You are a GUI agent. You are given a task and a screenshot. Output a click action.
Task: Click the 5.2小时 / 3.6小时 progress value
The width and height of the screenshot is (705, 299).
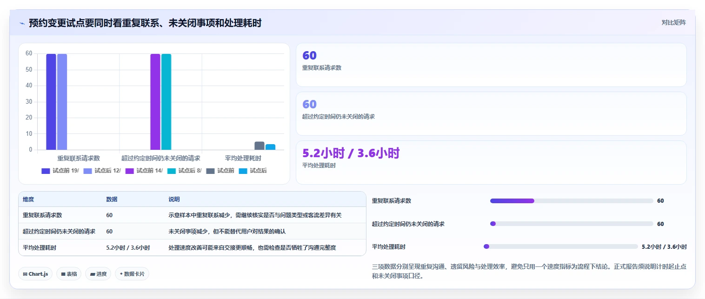click(x=664, y=246)
